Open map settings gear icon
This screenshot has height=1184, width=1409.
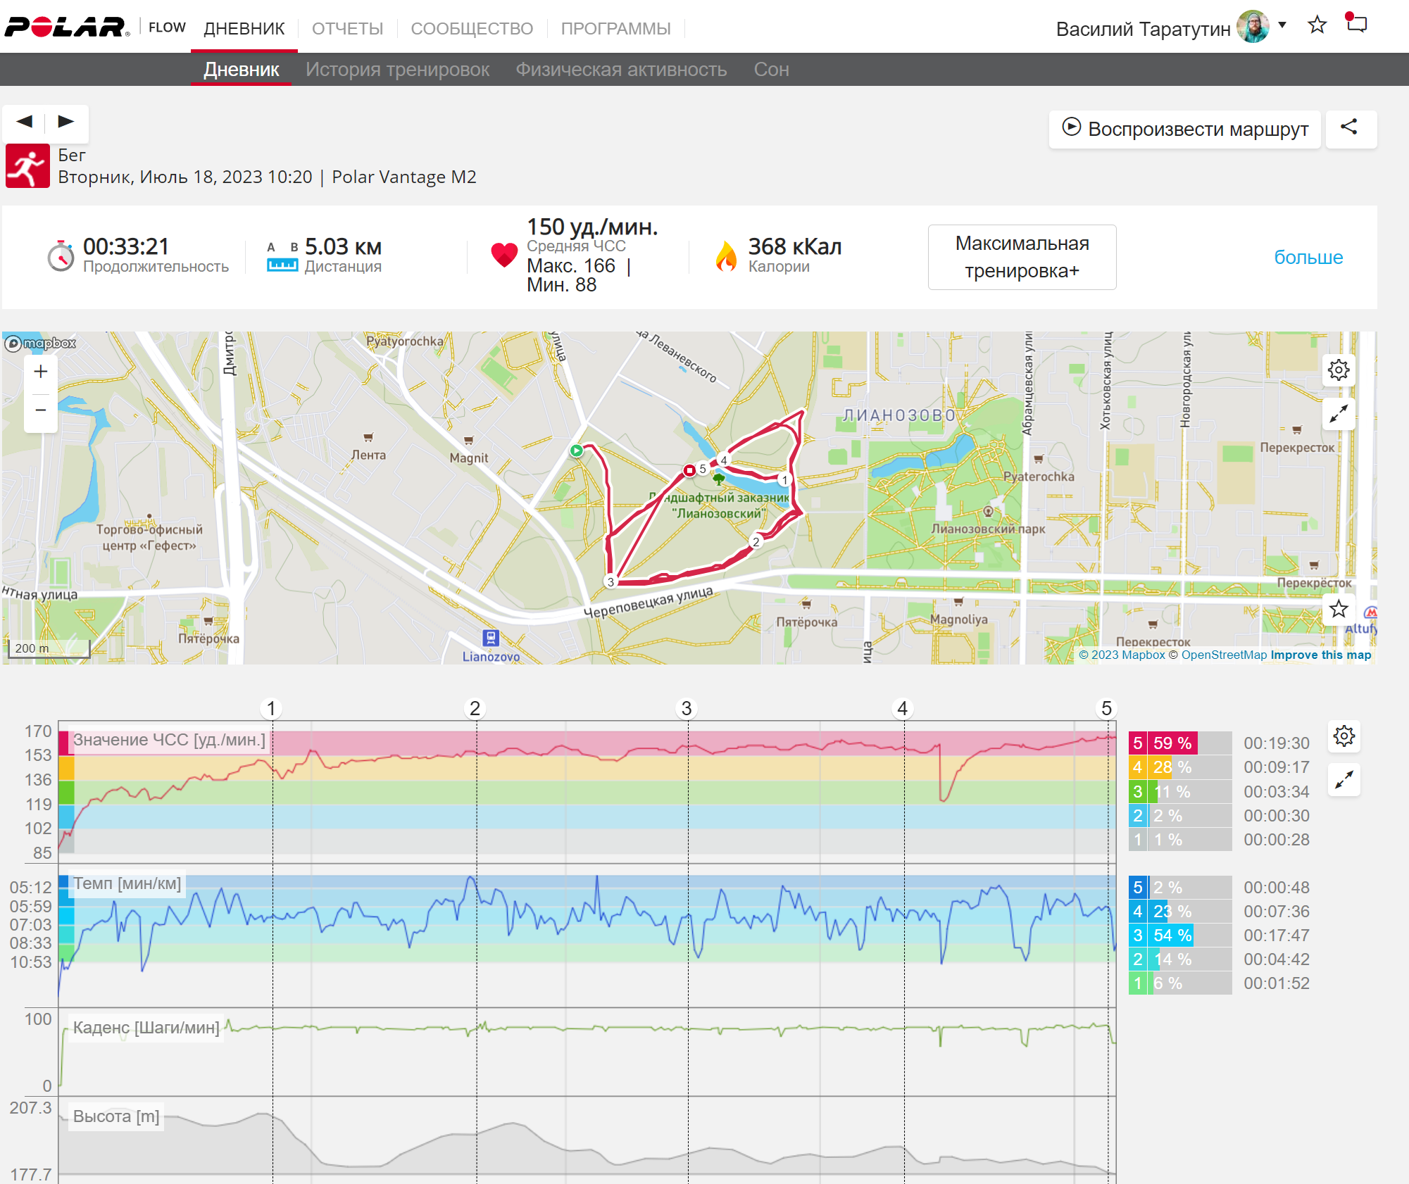point(1339,370)
